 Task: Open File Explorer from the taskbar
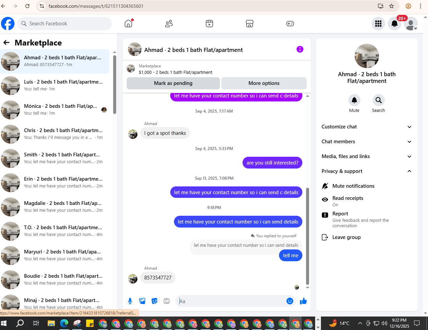(51, 324)
